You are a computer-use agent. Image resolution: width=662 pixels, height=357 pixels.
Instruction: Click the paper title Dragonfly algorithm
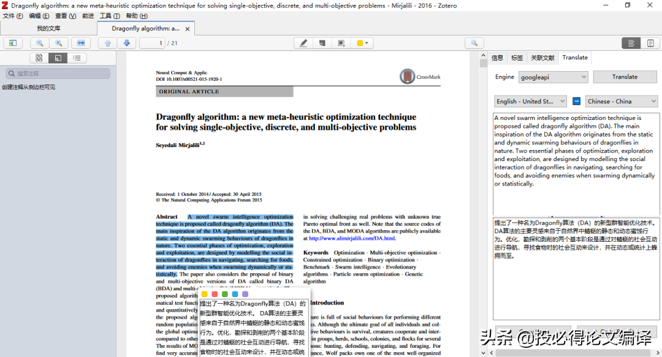tap(286, 122)
